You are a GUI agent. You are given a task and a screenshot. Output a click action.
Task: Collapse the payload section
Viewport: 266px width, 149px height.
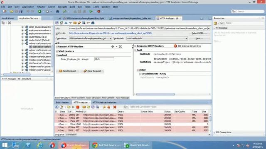pos(57,55)
